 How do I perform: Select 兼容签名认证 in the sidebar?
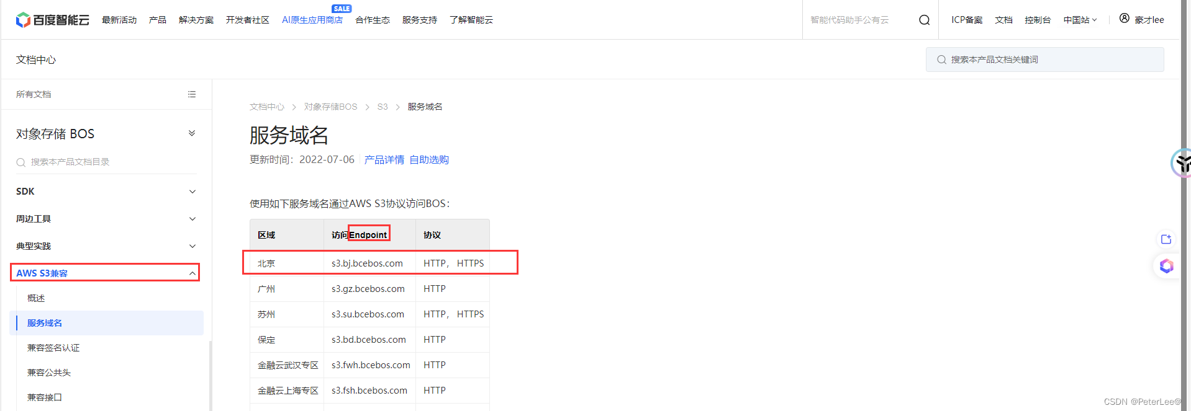click(x=53, y=348)
